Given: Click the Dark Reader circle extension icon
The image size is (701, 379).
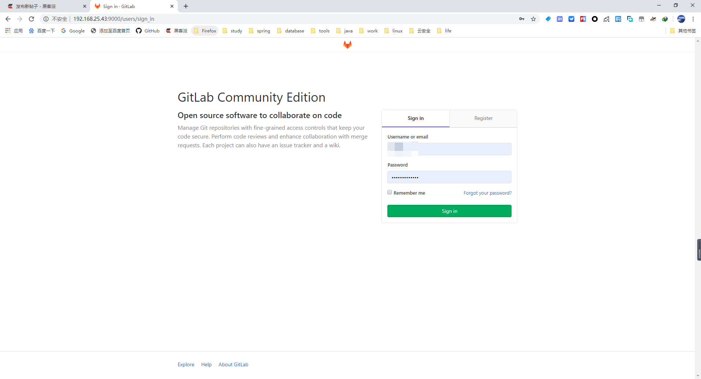Looking at the screenshot, I should (x=595, y=19).
